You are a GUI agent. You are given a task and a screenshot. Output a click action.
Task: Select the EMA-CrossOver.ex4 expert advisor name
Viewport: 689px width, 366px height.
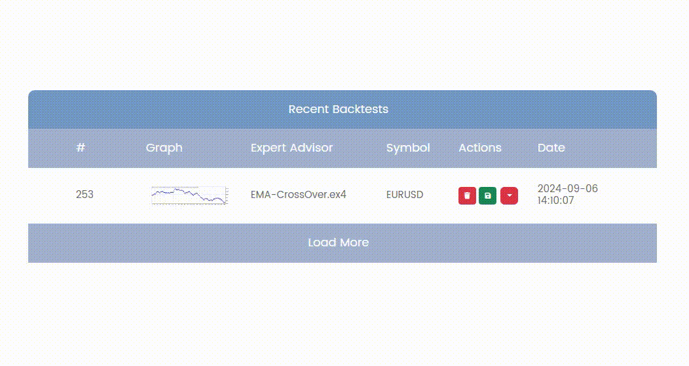point(299,194)
